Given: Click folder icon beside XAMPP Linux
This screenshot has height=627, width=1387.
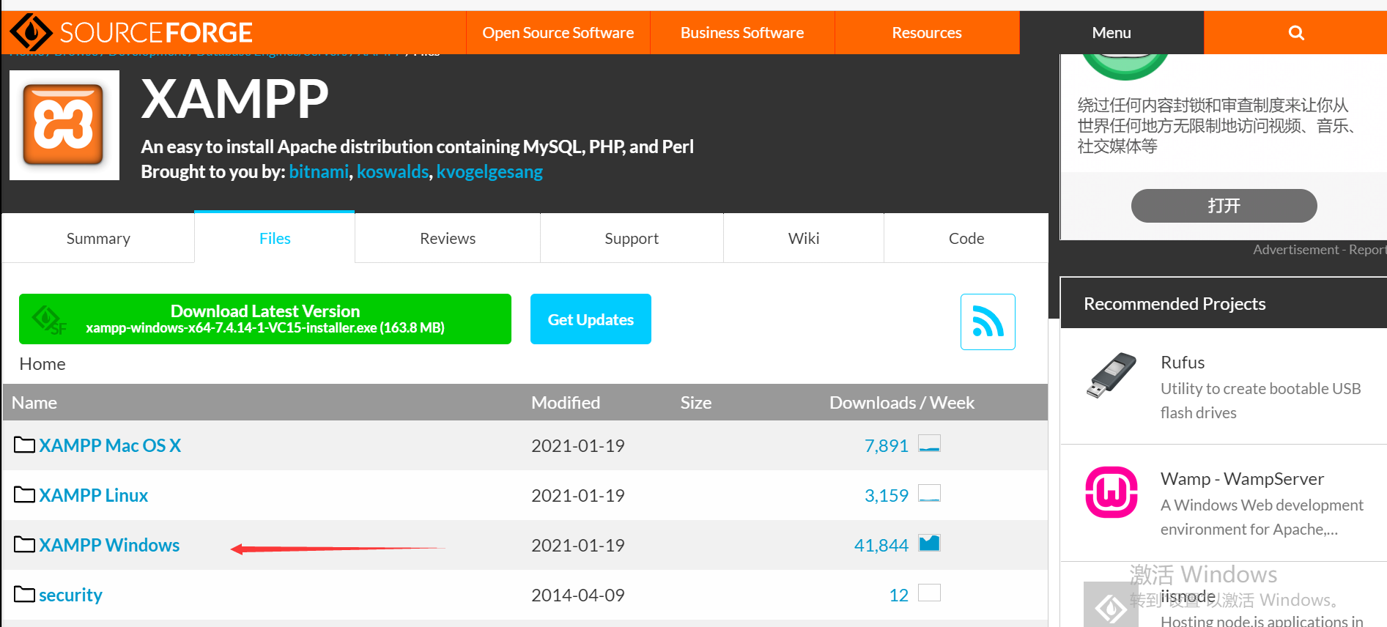Looking at the screenshot, I should point(24,494).
